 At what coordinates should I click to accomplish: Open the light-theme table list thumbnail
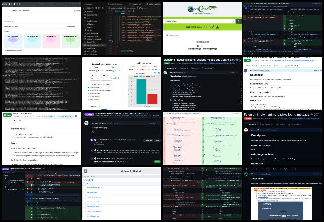[121, 193]
